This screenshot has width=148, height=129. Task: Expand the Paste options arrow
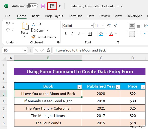coord(25,36)
